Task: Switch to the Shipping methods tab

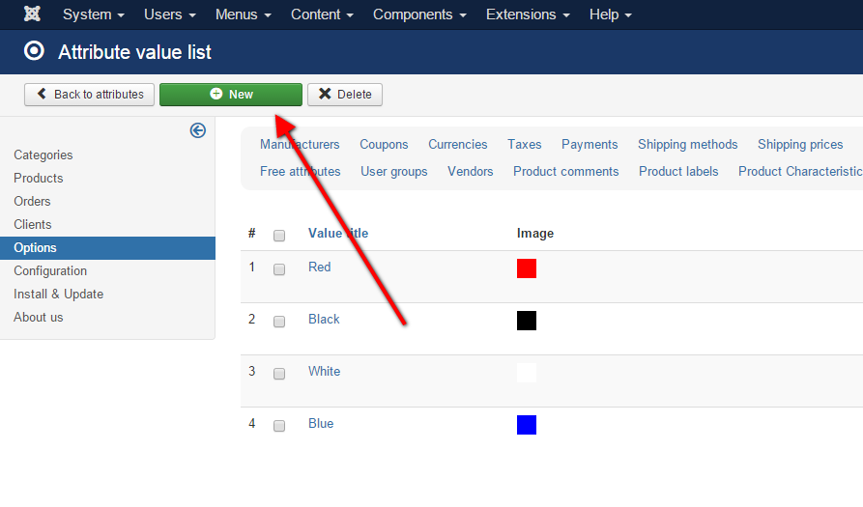Action: 687,144
